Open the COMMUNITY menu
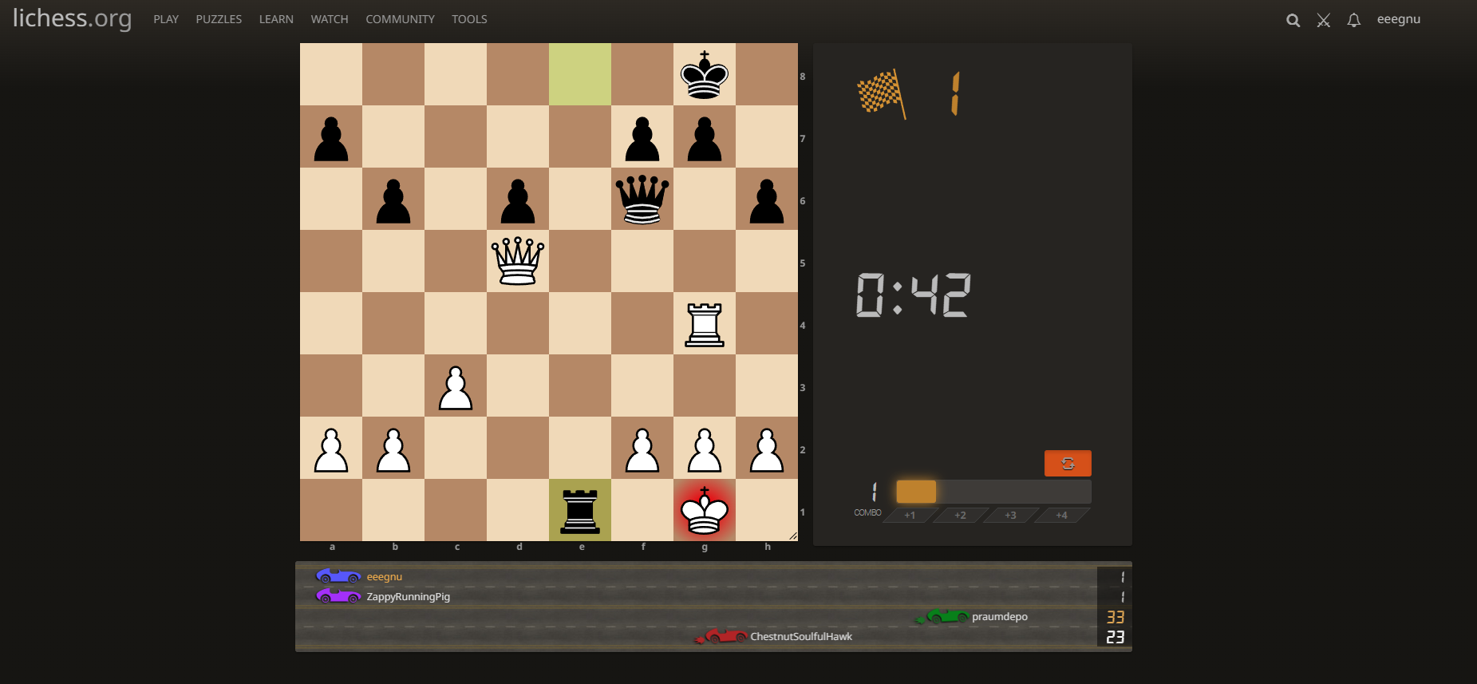1477x684 pixels. pyautogui.click(x=400, y=19)
